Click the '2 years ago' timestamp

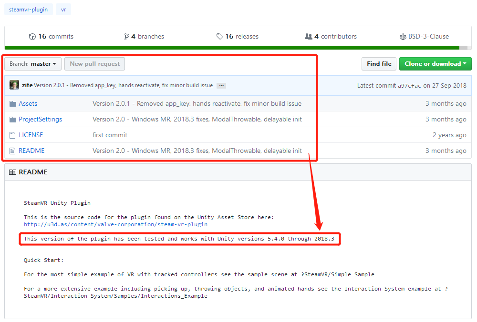[x=449, y=135]
